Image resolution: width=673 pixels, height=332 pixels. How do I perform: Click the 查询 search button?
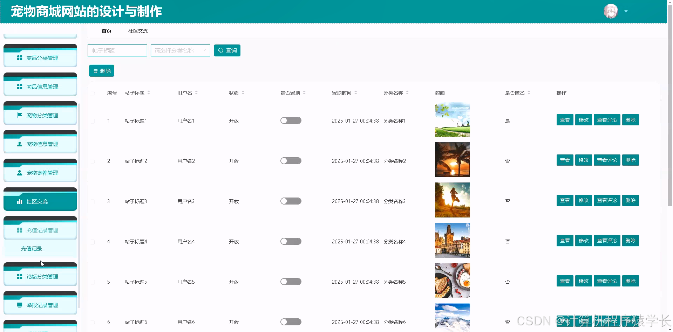click(227, 50)
